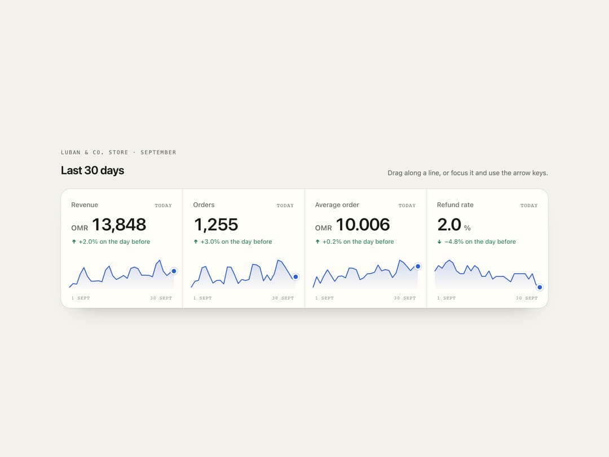Image resolution: width=609 pixels, height=457 pixels.
Task: Click the Revenue value 13,848
Action: [119, 225]
